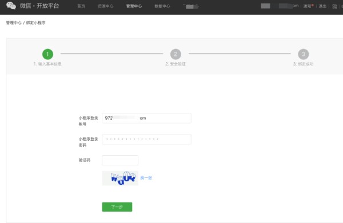The width and height of the screenshot is (343, 223).
Task: Open the partially masked nav item after 数据中心
Action: coord(191,6)
